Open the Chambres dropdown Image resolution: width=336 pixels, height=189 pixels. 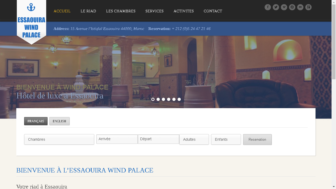point(59,139)
